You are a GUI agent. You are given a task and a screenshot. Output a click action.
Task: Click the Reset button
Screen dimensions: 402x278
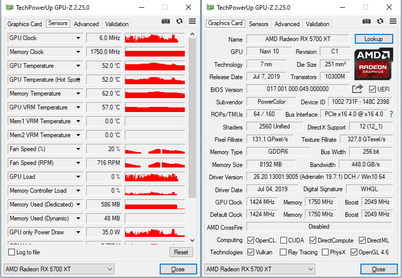[x=181, y=252]
